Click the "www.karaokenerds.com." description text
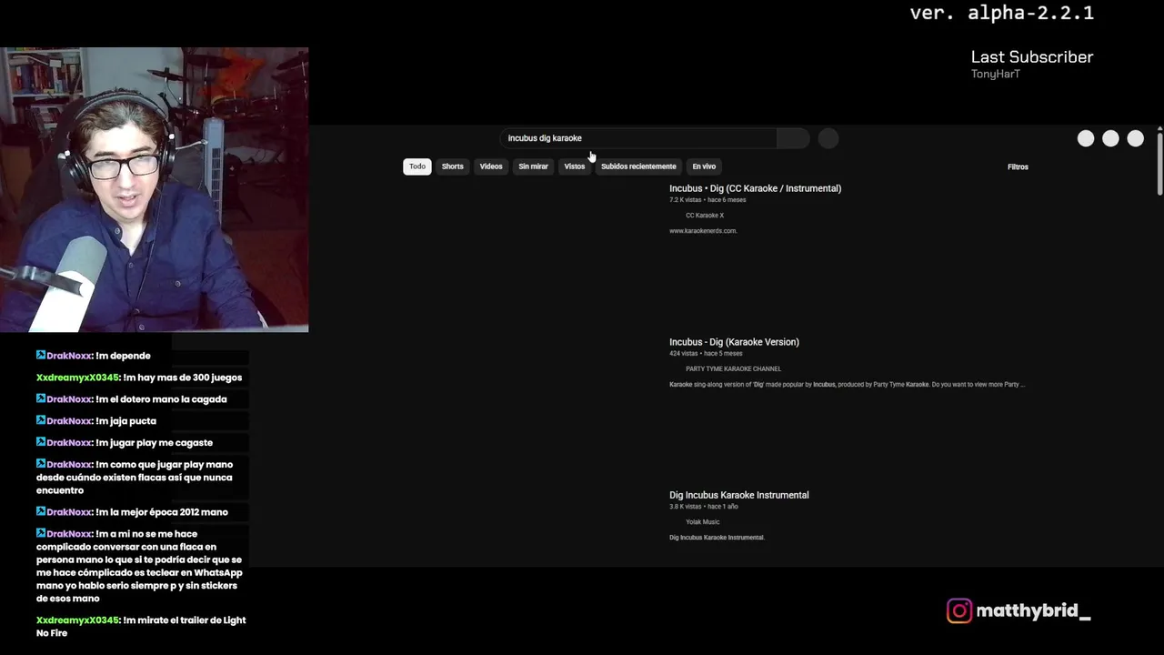1164x655 pixels. pyautogui.click(x=703, y=231)
